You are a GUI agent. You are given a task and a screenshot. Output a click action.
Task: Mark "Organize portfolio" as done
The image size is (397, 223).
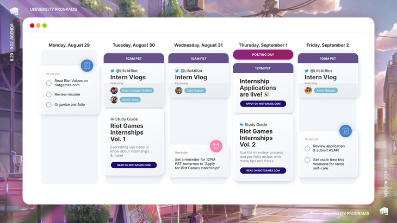(49, 105)
